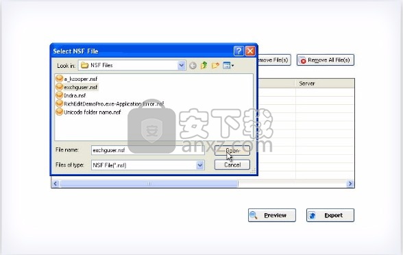Click RichEditDemoPro.exe-Application Error.nsf name
The width and height of the screenshot is (403, 255).
click(114, 104)
